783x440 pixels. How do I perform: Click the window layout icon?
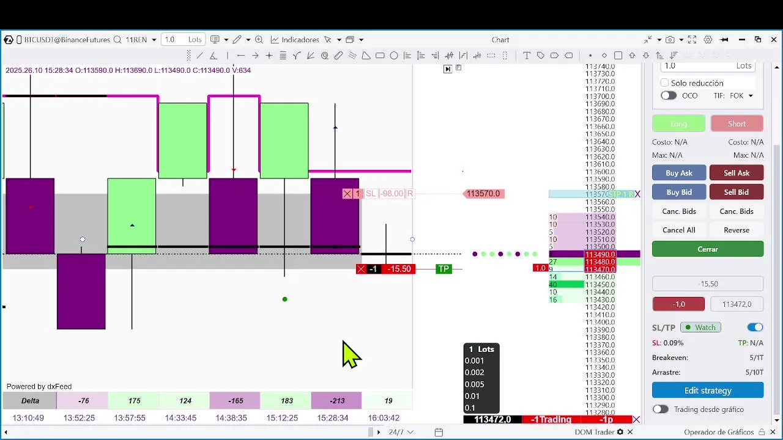click(350, 40)
